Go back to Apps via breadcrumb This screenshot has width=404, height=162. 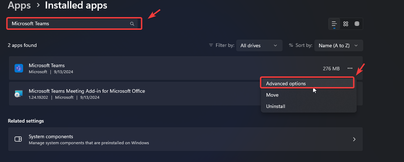pyautogui.click(x=19, y=5)
